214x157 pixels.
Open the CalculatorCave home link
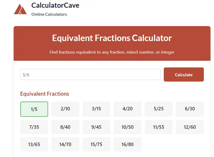click(x=55, y=5)
